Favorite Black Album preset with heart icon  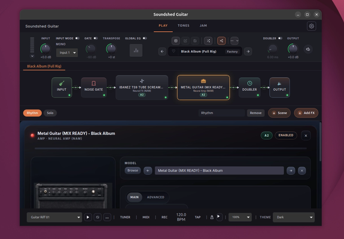(173, 51)
